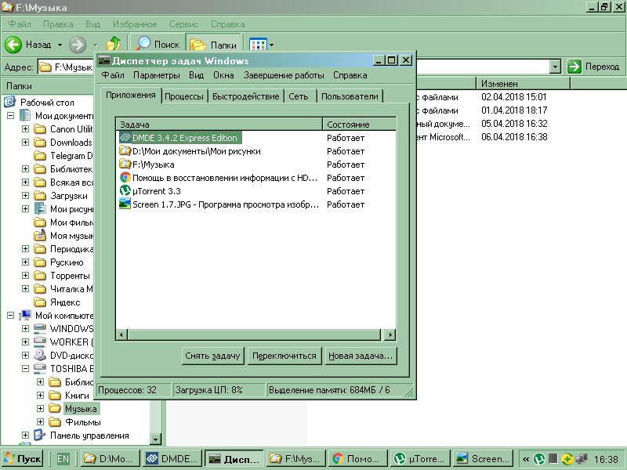Click the End Task button
The width and height of the screenshot is (627, 470).
[212, 356]
